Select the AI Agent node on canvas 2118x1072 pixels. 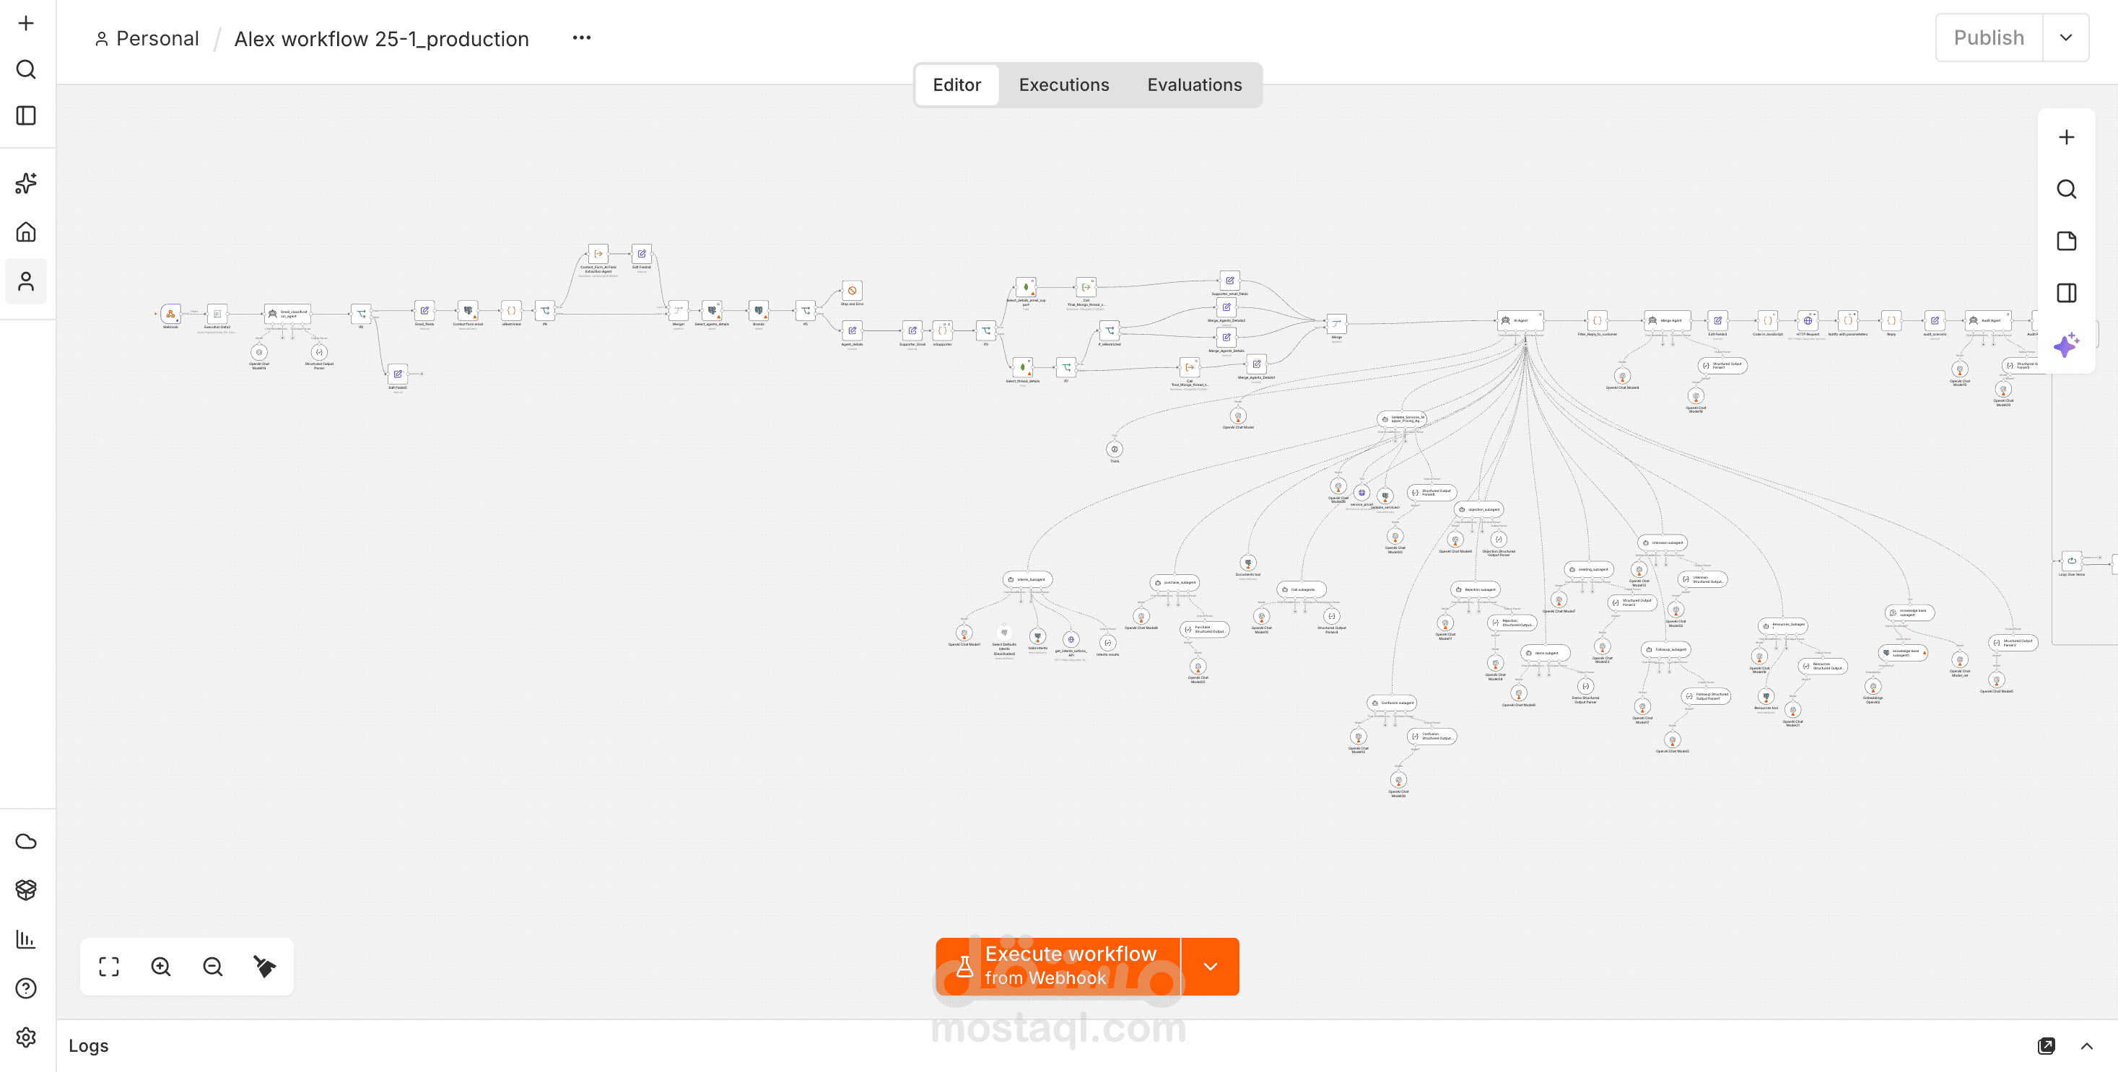(x=1520, y=320)
